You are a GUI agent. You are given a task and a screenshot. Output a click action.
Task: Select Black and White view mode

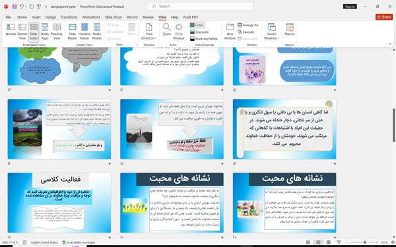204,39
